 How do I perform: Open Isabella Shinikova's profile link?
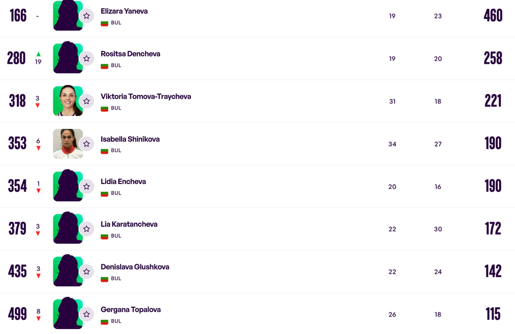(x=130, y=139)
